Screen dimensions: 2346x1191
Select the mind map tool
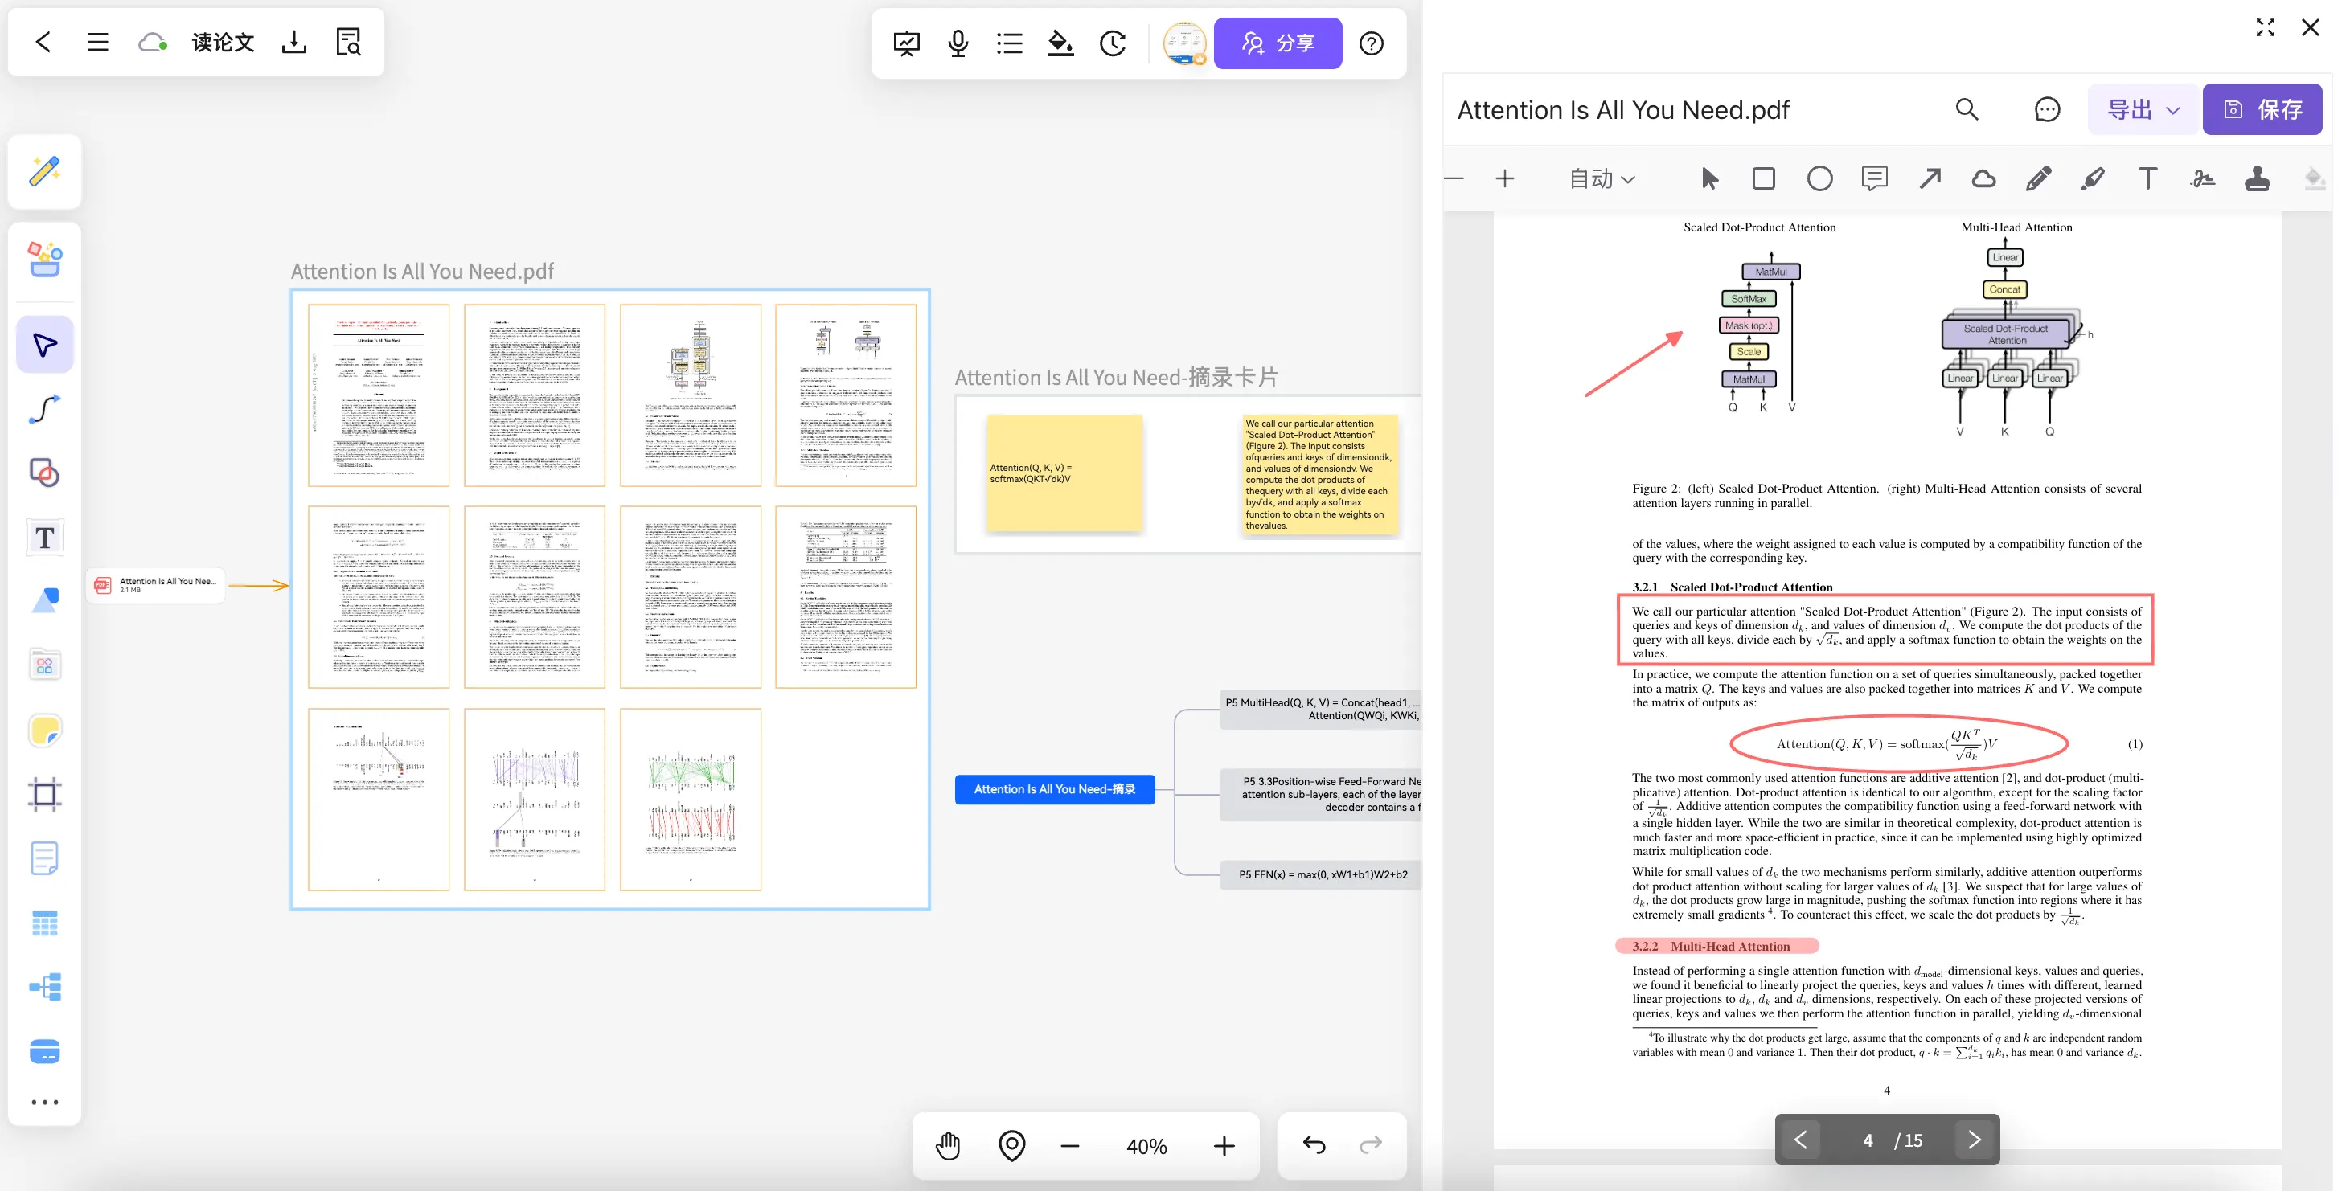[45, 986]
